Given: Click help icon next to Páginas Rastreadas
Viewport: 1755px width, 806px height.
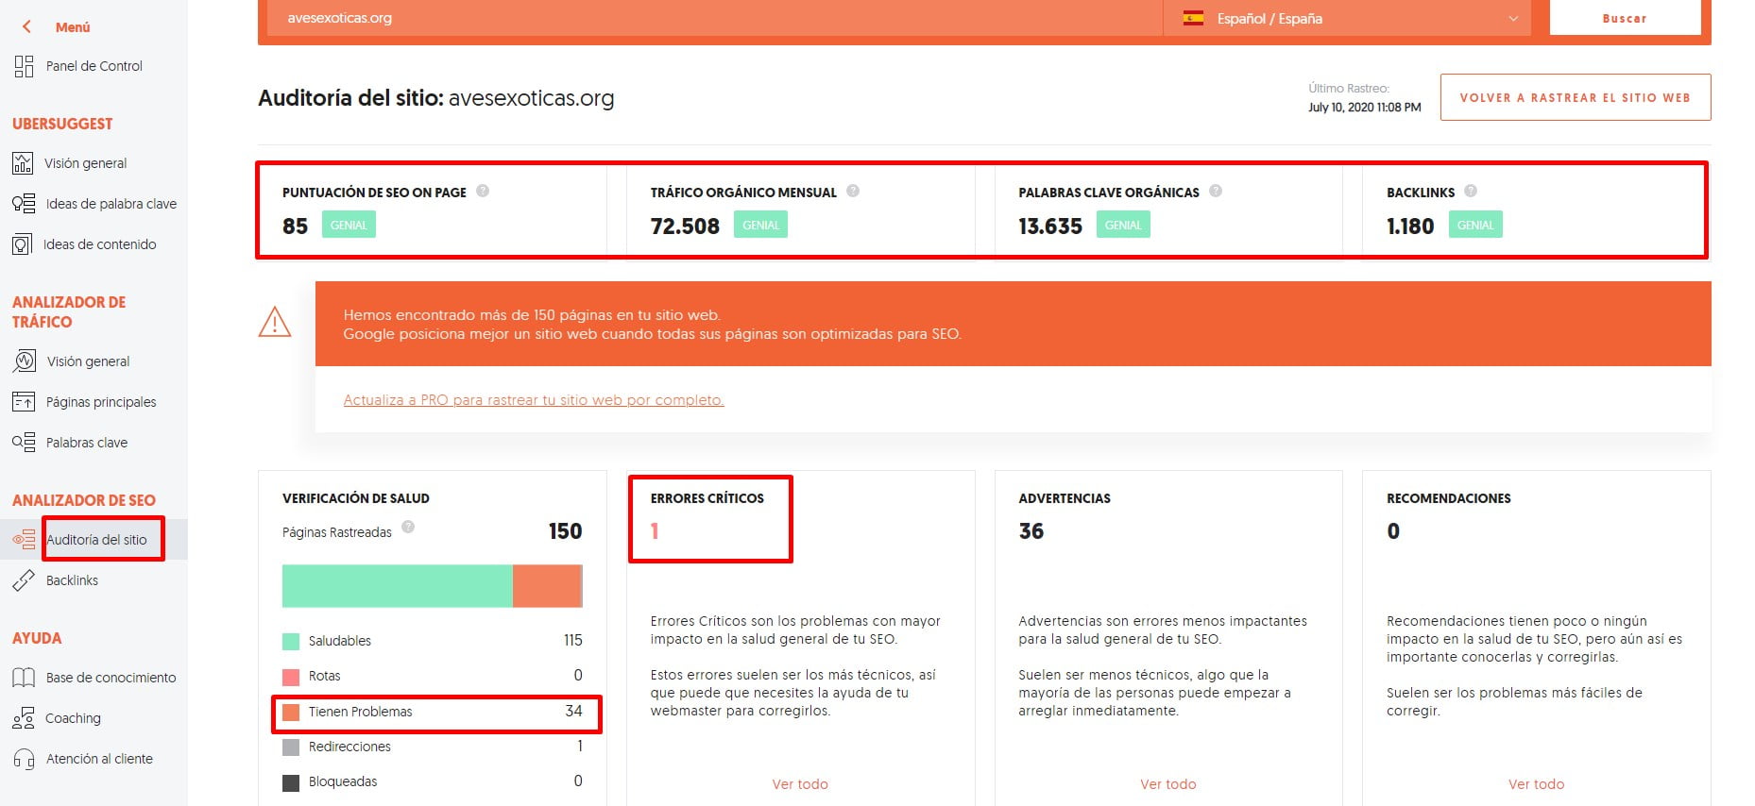Looking at the screenshot, I should [x=408, y=527].
